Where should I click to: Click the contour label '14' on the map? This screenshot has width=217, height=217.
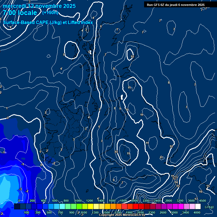point(176,182)
